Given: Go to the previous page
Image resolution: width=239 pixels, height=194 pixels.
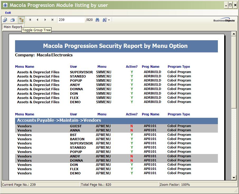Looking at the screenshot, I should 38,20.
